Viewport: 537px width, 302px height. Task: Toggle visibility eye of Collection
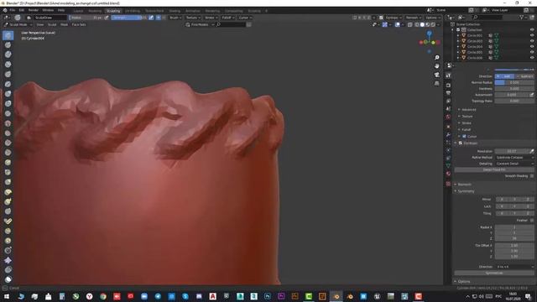532,30
